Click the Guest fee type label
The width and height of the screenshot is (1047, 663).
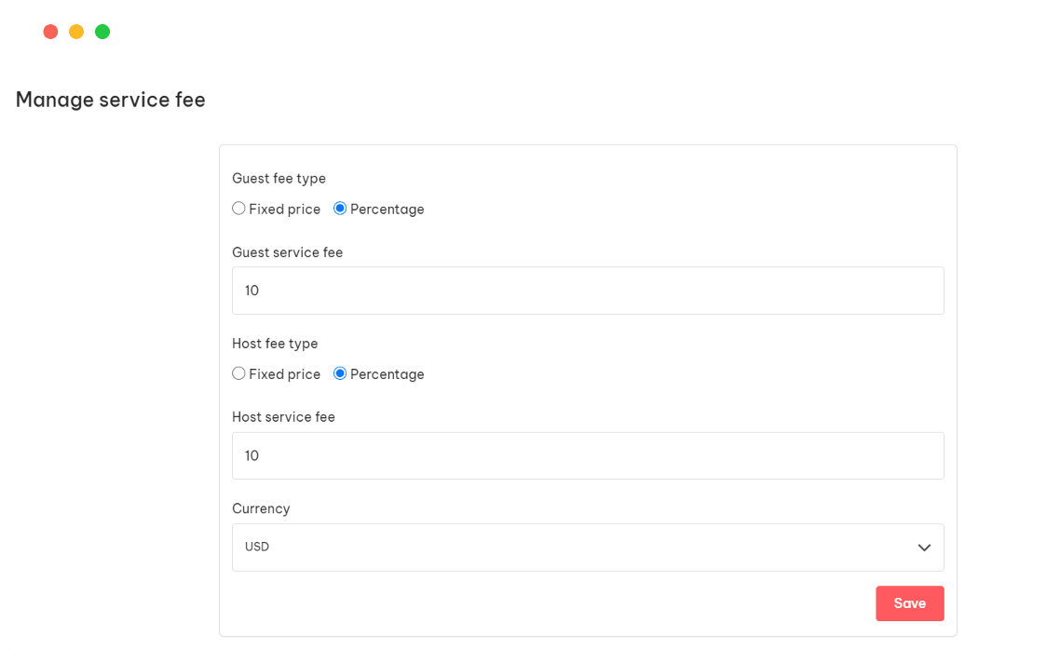click(x=279, y=178)
